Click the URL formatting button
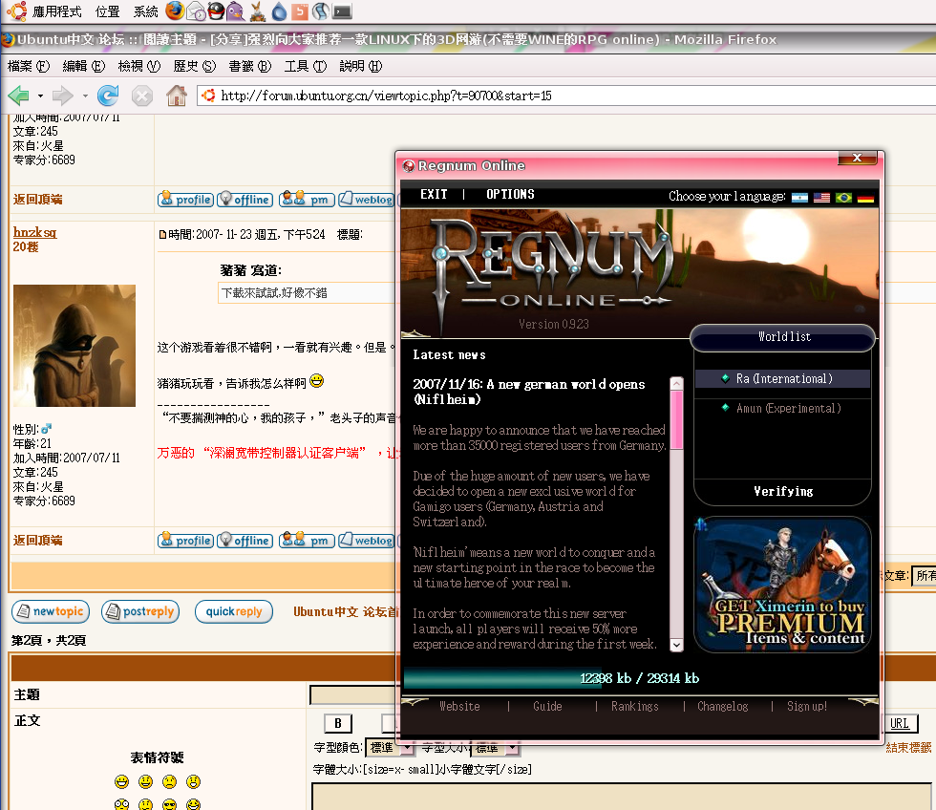Viewport: 936px width, 810px height. tap(900, 723)
